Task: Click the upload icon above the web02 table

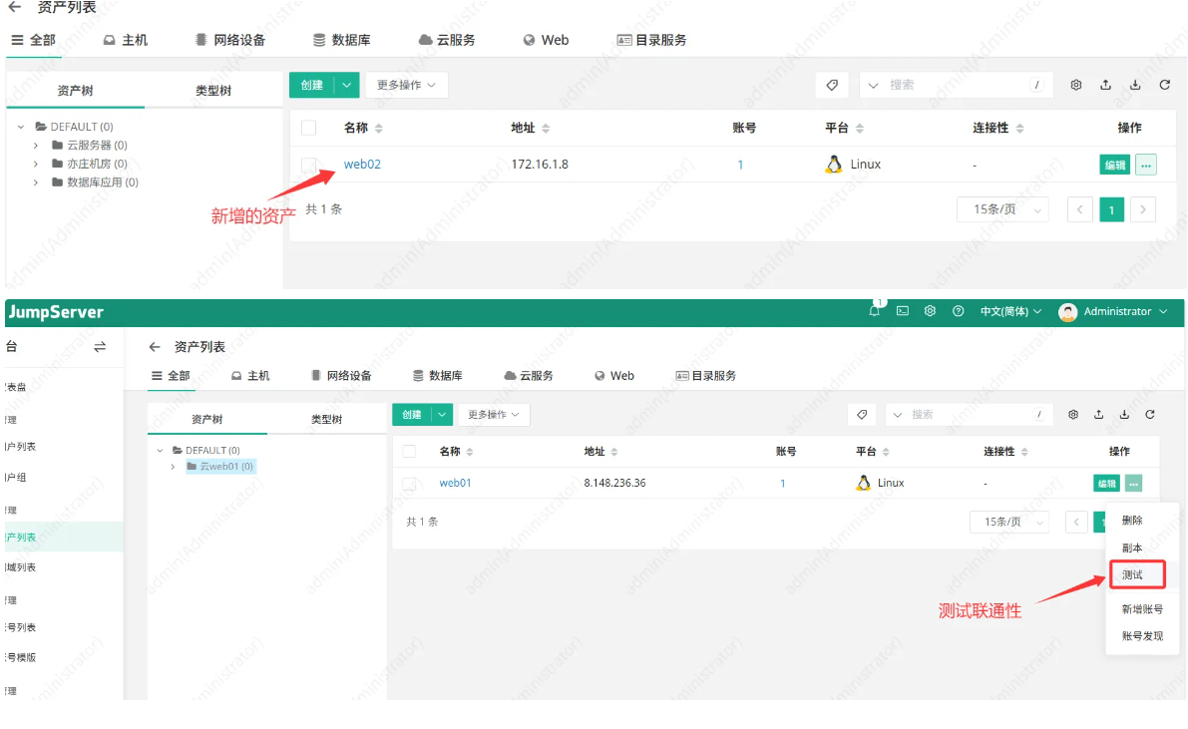Action: (x=1105, y=85)
